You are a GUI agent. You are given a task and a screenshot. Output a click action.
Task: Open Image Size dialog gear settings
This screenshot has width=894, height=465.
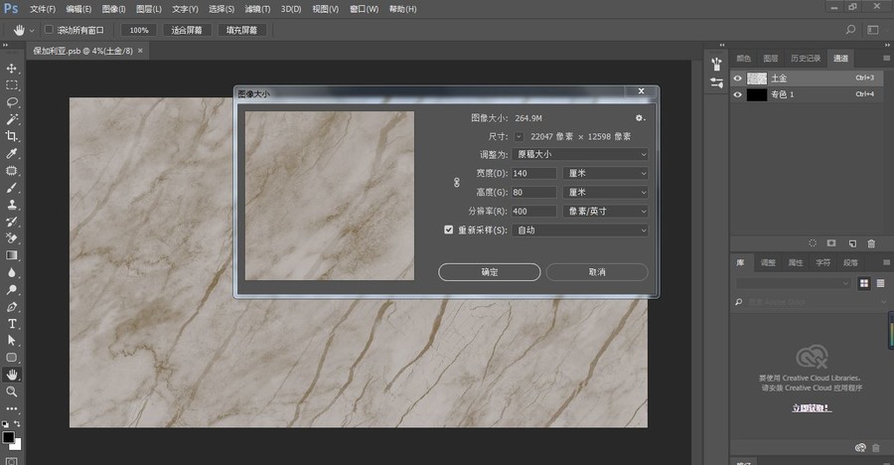[x=640, y=118]
